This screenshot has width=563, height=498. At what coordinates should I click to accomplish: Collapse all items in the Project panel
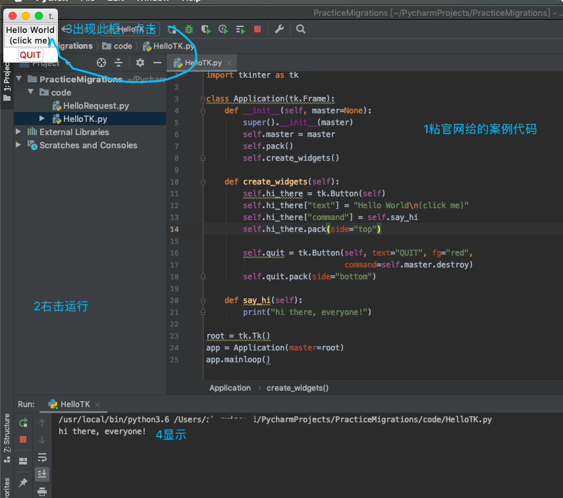coord(119,63)
